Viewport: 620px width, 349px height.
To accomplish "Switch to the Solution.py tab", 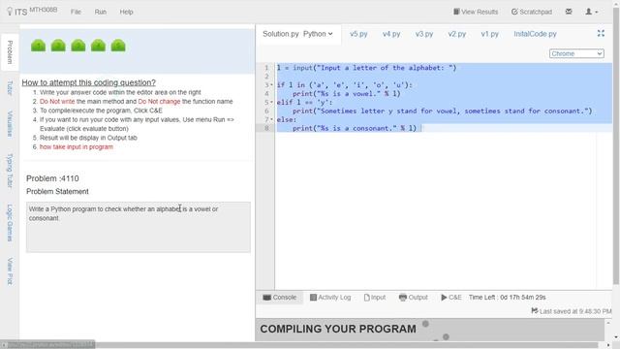I will click(281, 34).
